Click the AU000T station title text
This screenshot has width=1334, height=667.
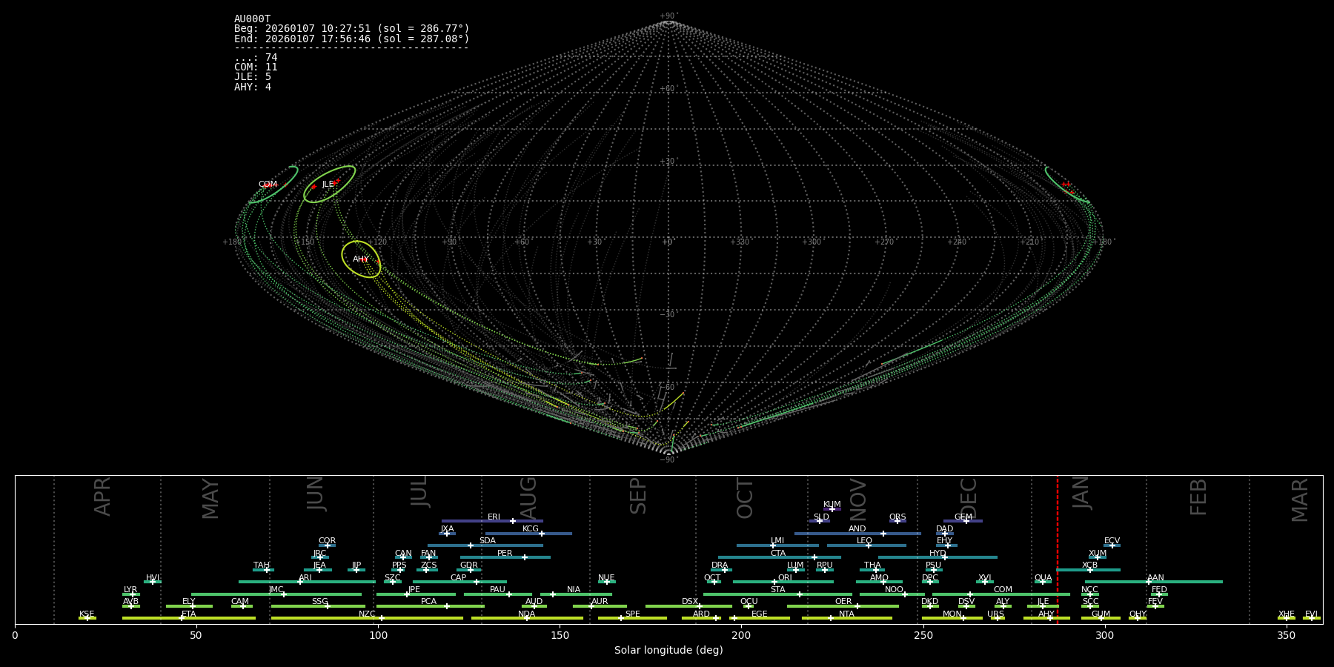(x=252, y=19)
